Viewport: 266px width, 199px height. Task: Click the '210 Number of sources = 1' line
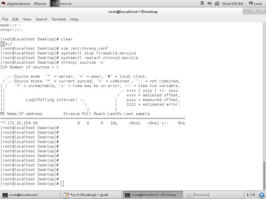coord(29,67)
